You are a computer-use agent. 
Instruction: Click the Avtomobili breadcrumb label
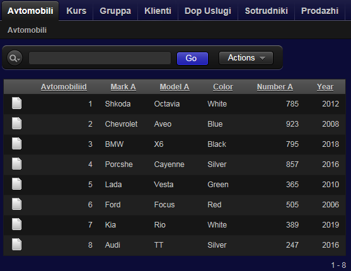pyautogui.click(x=27, y=30)
